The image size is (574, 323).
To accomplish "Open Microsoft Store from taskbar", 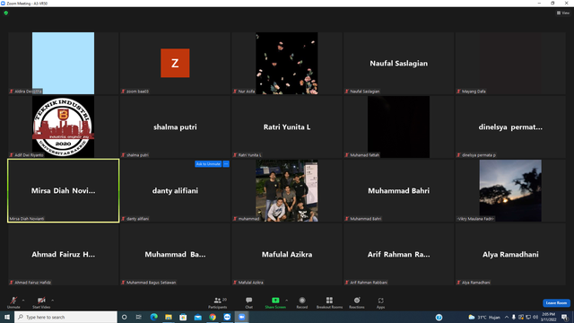I will (x=183, y=317).
